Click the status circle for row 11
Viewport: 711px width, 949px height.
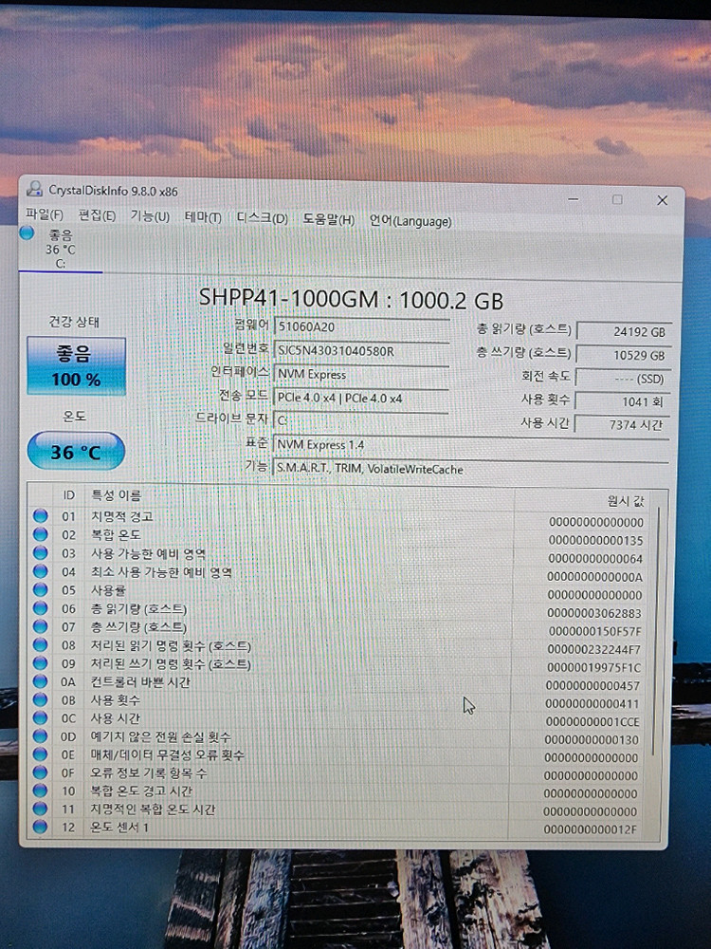click(x=41, y=809)
